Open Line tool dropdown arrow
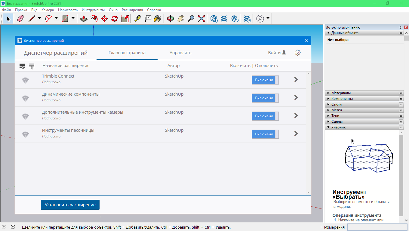Screen dimensions: 409x231 (x=39, y=19)
